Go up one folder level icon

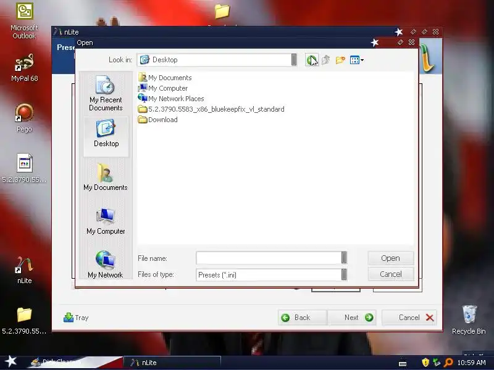point(326,59)
